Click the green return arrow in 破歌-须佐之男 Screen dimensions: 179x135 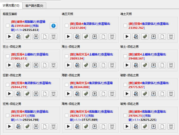click(x=145, y=94)
